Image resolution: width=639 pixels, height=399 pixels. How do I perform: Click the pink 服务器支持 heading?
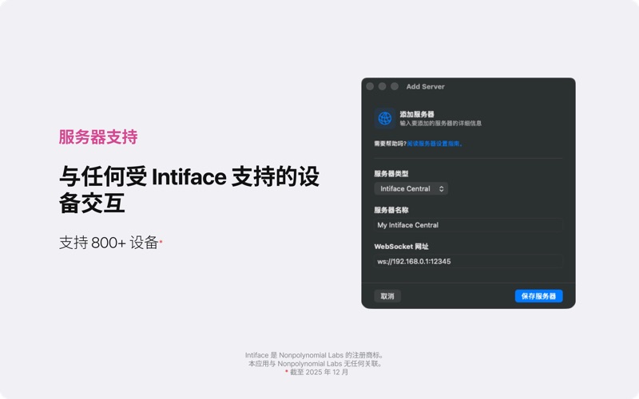click(98, 137)
